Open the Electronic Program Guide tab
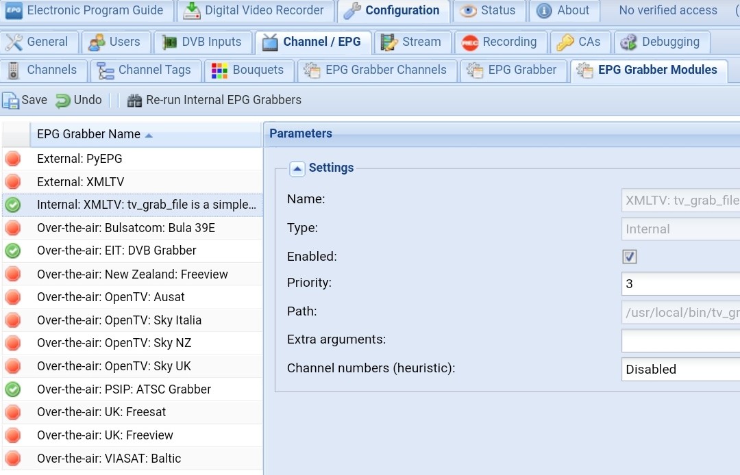The image size is (740, 475). (86, 10)
